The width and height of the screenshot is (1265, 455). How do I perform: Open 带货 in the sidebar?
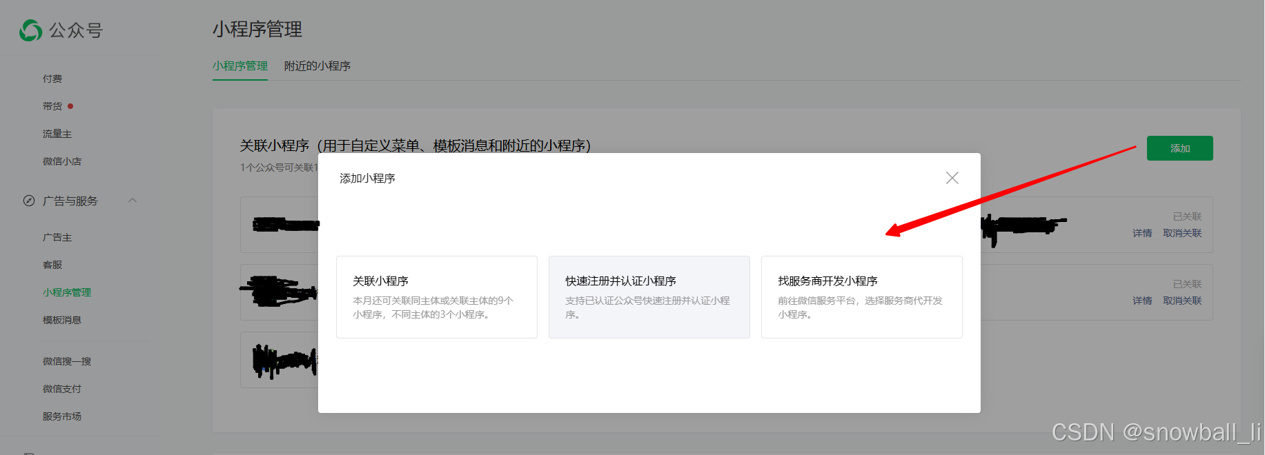(52, 106)
